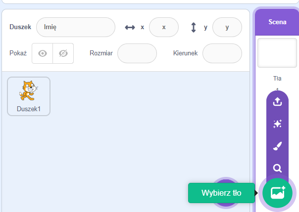Click the Rozmiar size input field
Viewport: 299px width, 212px height.
(137, 53)
